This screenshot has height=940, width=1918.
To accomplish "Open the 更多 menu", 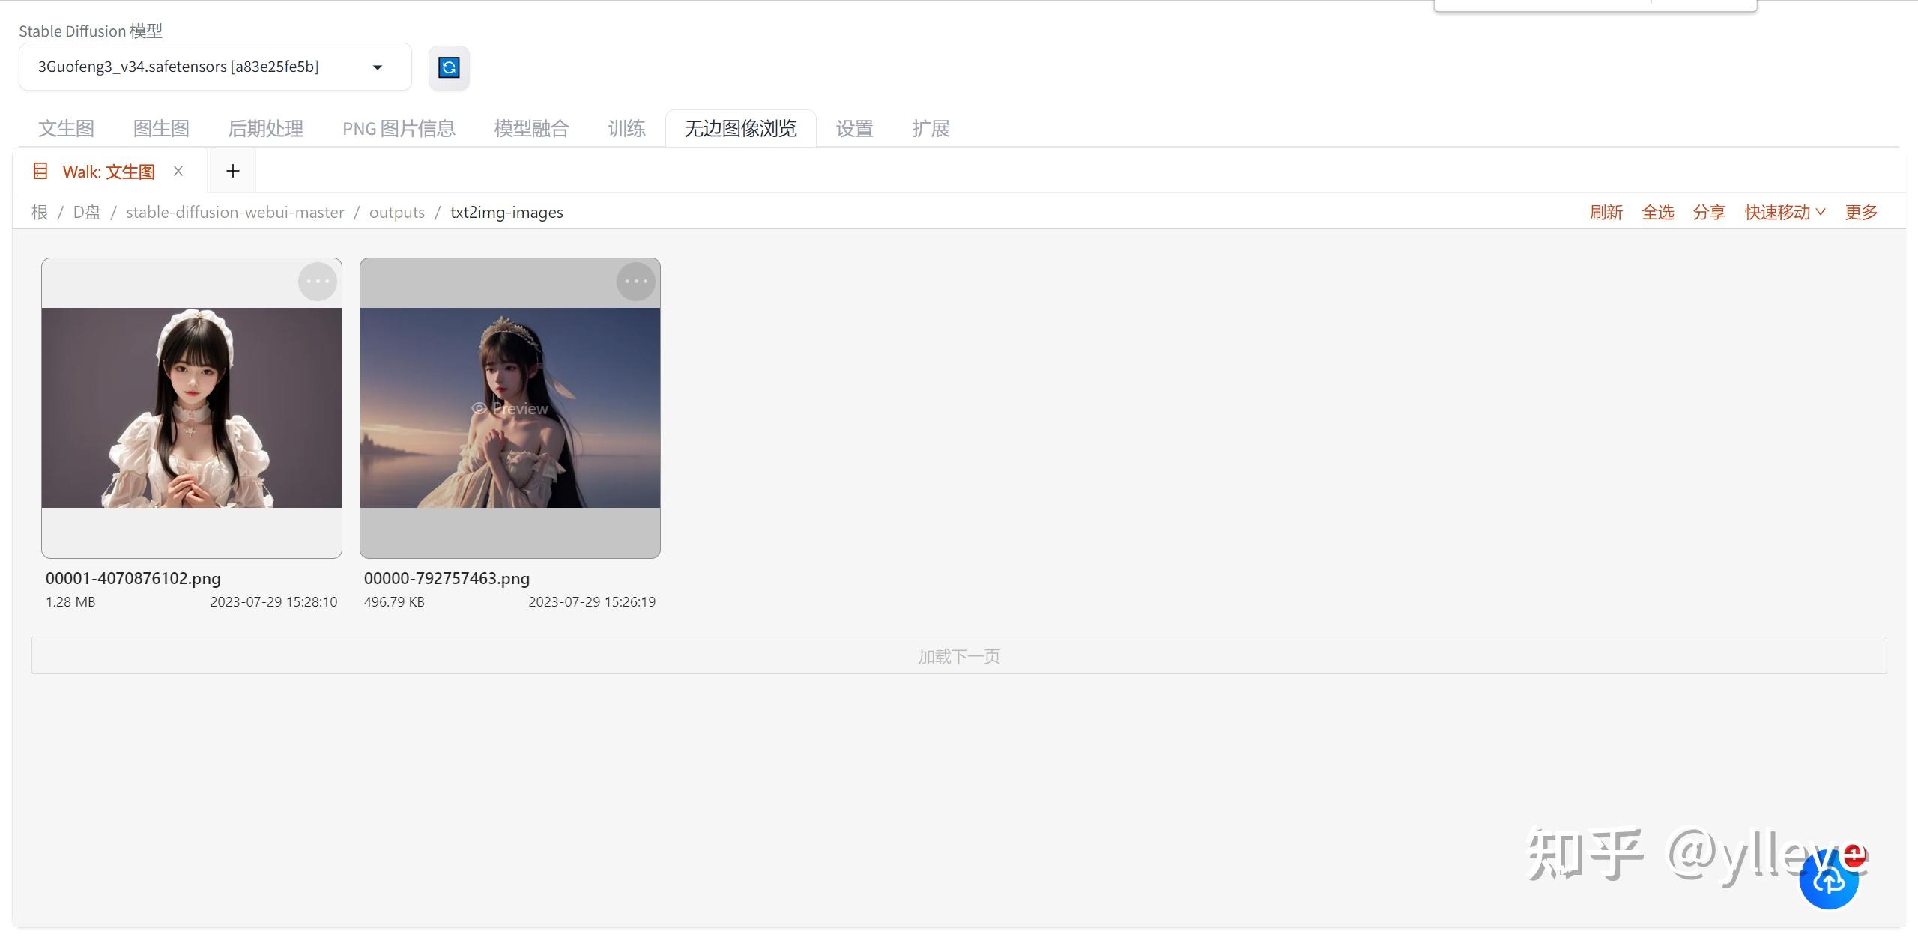I will click(1860, 213).
